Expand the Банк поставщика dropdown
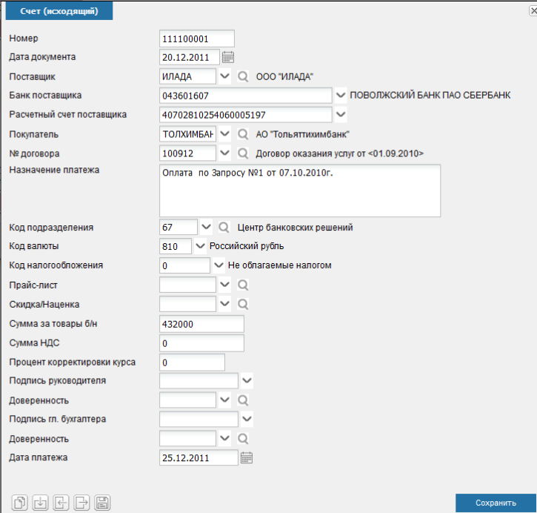Viewport: 537px width, 513px height. point(341,96)
